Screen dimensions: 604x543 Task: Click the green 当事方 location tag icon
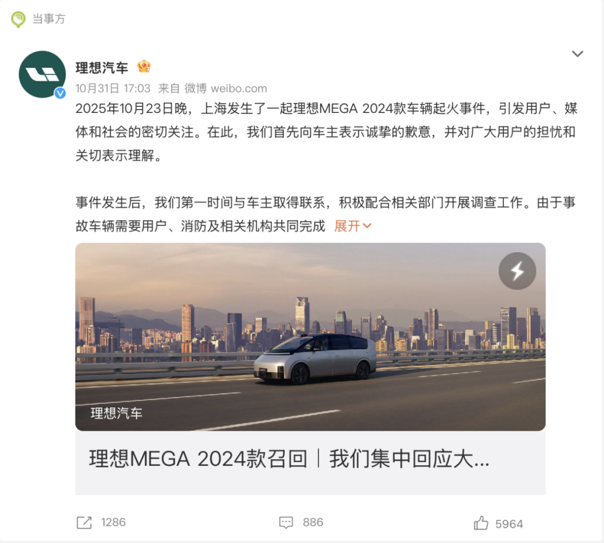pos(18,19)
